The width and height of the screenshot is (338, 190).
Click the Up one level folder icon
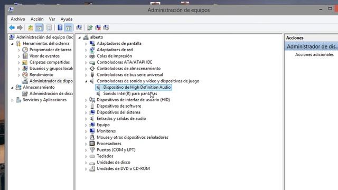click(x=31, y=27)
